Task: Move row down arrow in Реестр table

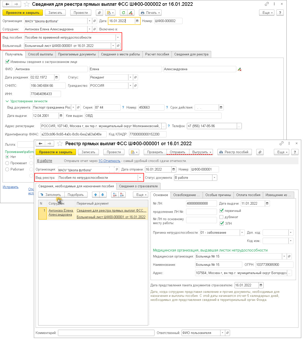Action: (103, 195)
